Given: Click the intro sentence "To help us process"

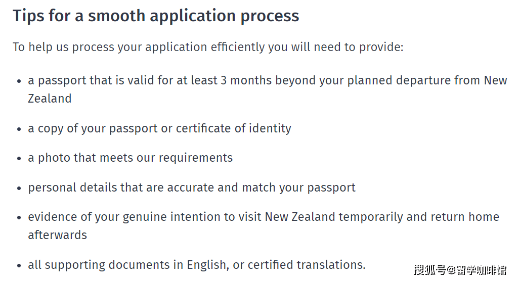Looking at the screenshot, I should pyautogui.click(x=208, y=47).
